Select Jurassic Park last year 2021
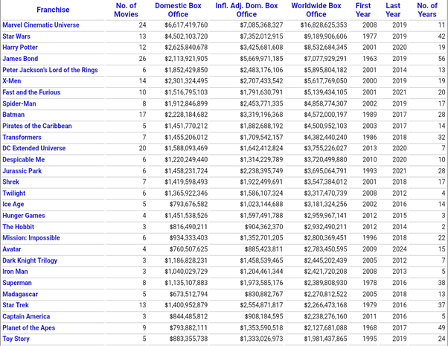This screenshot has width=448, height=346. pos(400,171)
